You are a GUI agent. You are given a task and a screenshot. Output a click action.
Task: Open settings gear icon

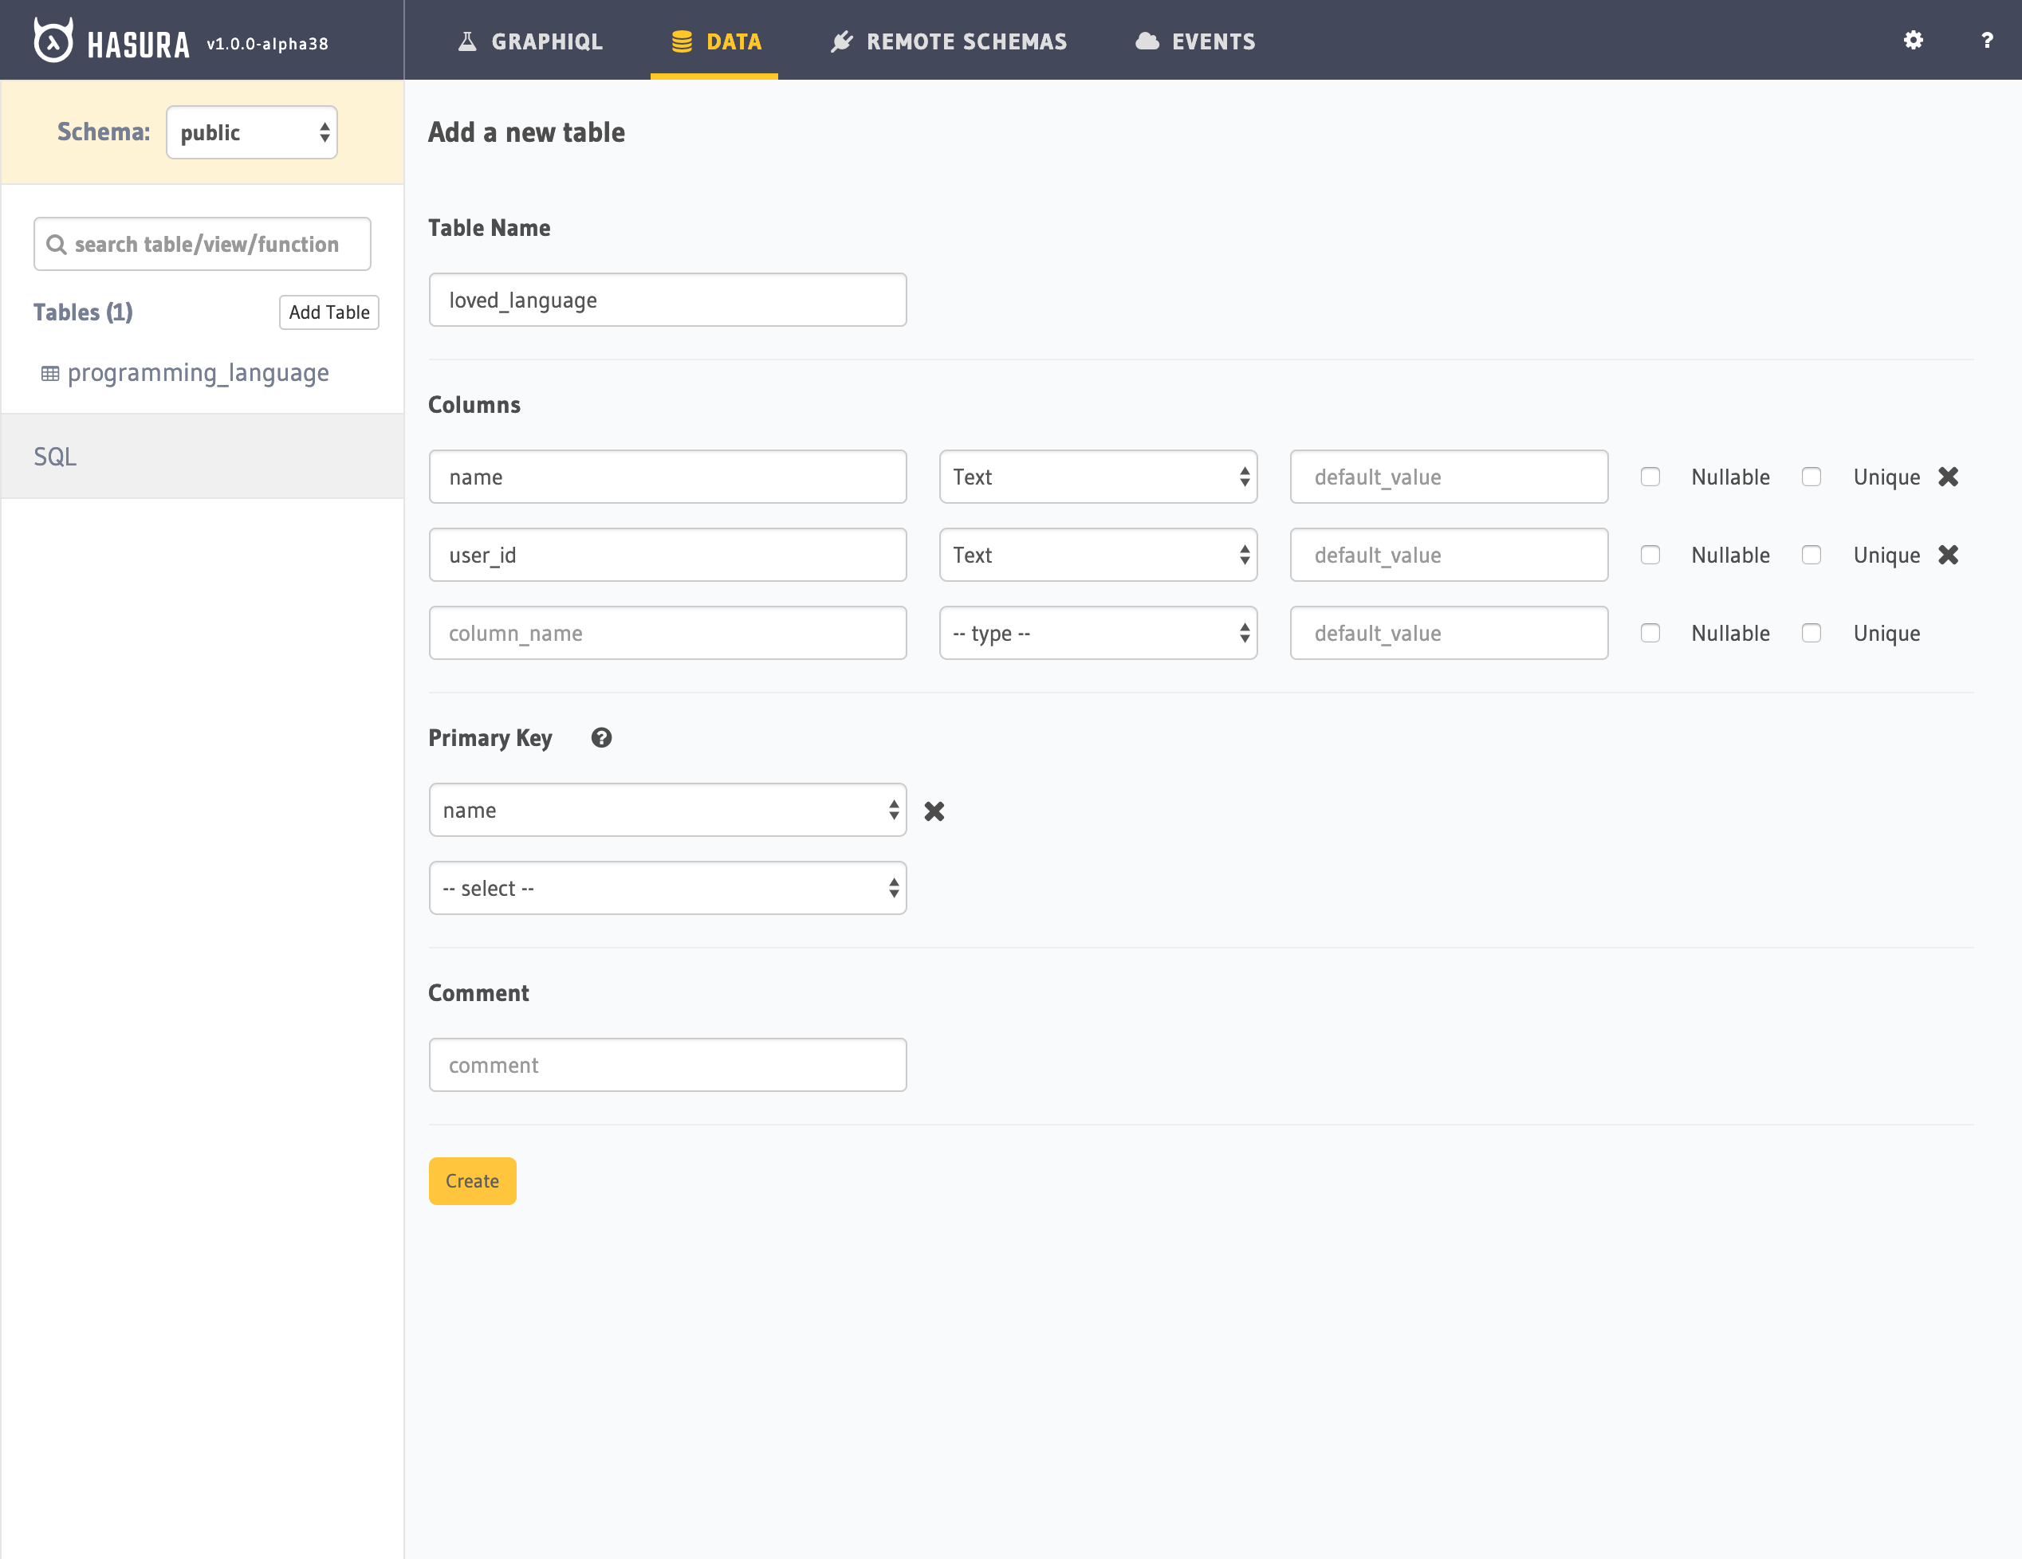tap(1913, 40)
